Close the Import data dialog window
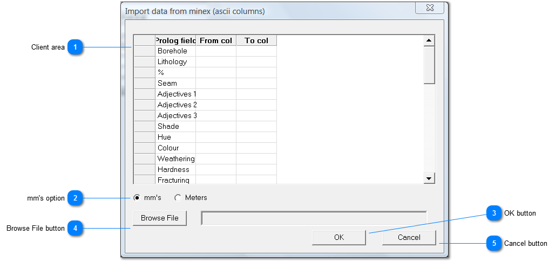This screenshot has width=556, height=262. click(x=430, y=8)
